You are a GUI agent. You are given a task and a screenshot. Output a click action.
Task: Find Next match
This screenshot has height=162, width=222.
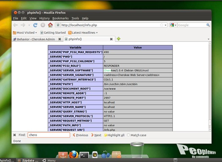tap(96, 135)
